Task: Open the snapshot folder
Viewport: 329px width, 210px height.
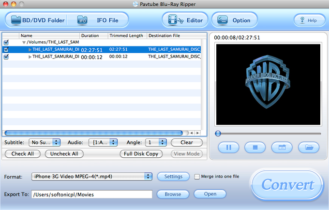Action: pos(309,148)
